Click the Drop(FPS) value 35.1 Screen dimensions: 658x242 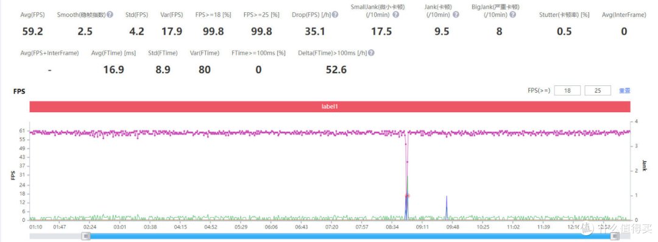(315, 32)
